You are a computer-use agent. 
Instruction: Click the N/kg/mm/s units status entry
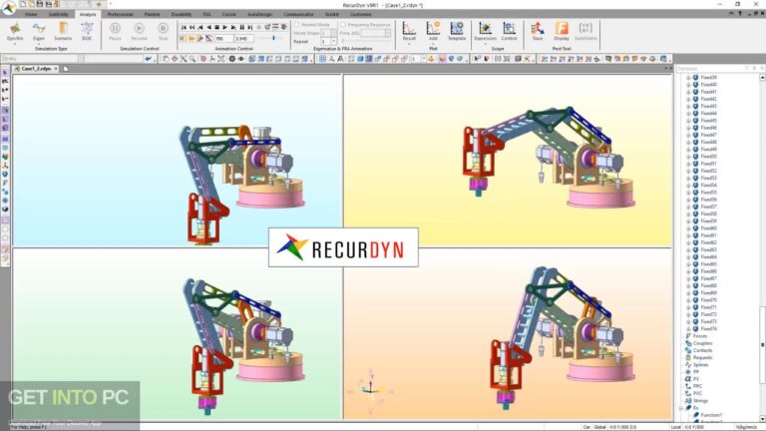[746, 427]
